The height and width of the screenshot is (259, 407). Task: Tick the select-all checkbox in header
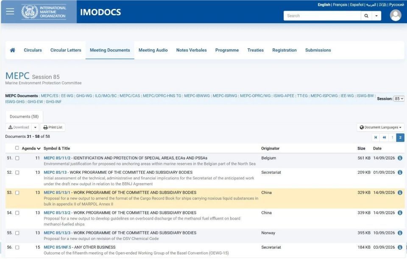point(17,148)
